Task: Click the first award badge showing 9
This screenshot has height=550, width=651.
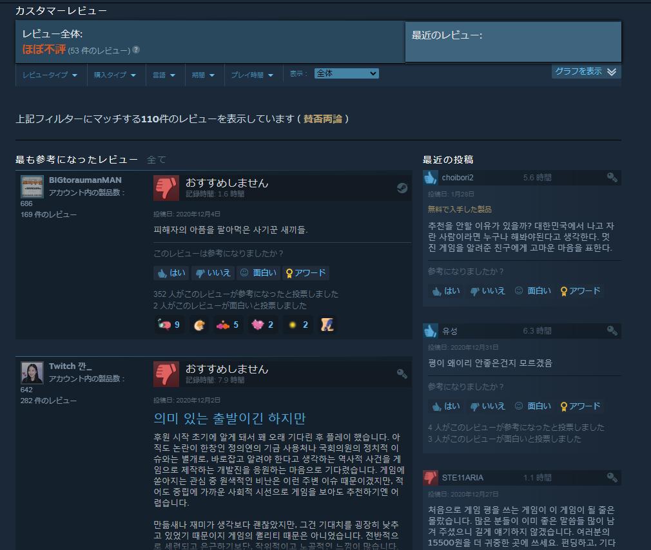Action: (x=168, y=325)
